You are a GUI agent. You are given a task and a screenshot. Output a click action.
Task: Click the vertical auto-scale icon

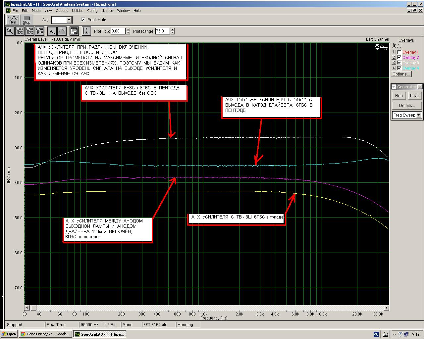coord(86,31)
